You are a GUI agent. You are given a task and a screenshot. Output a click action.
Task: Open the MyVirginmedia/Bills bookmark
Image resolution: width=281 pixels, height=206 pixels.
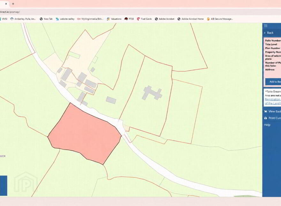(x=90, y=19)
